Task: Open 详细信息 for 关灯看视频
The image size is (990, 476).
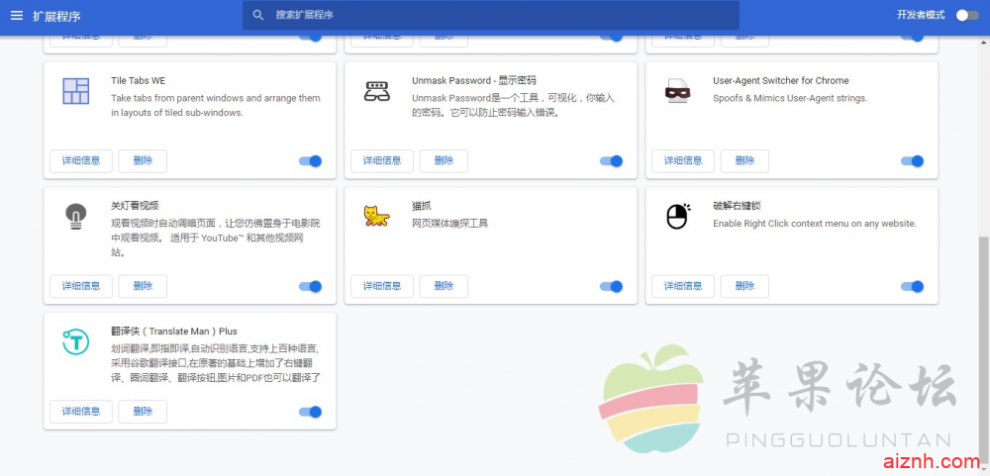Action: 81,287
